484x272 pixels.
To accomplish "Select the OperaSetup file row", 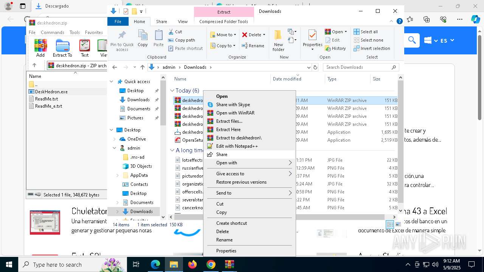I will click(285, 140).
